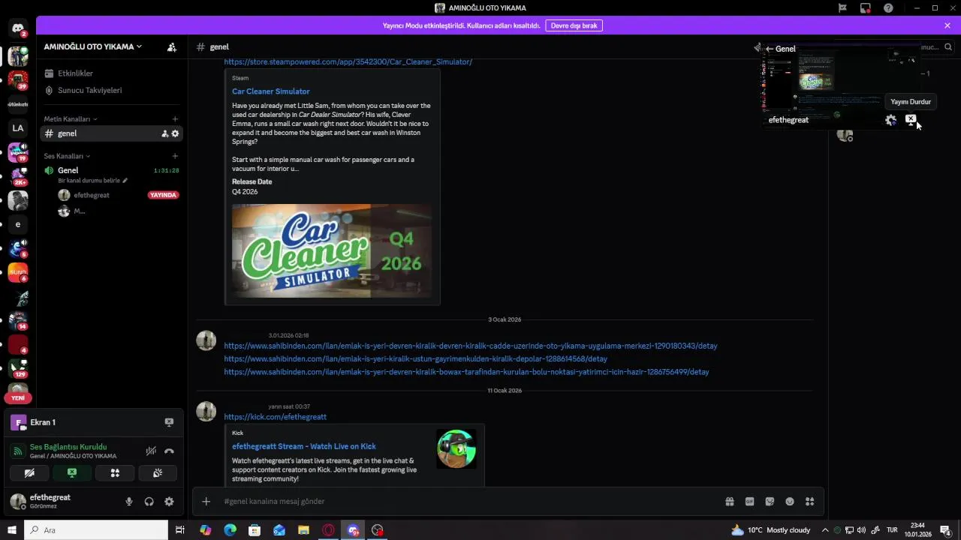Click the Kick embed avatar thumbnail

coord(456,448)
